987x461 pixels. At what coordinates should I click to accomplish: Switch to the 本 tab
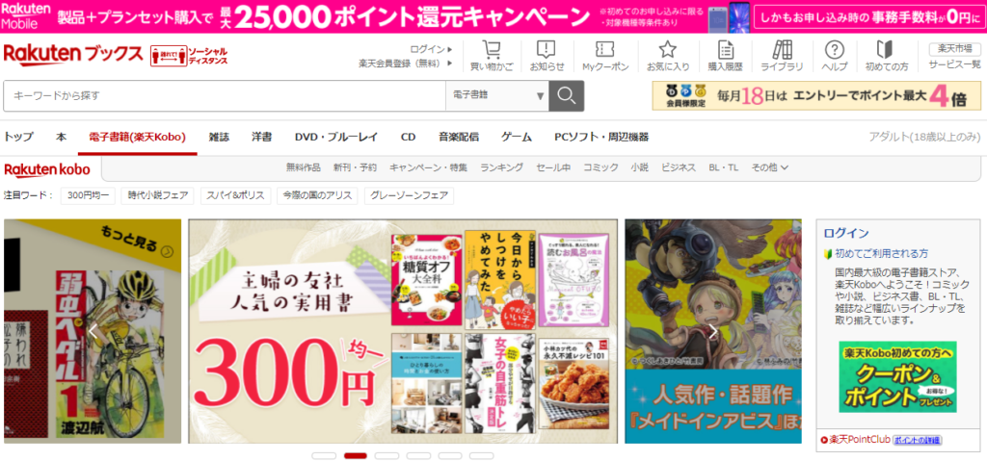[61, 137]
